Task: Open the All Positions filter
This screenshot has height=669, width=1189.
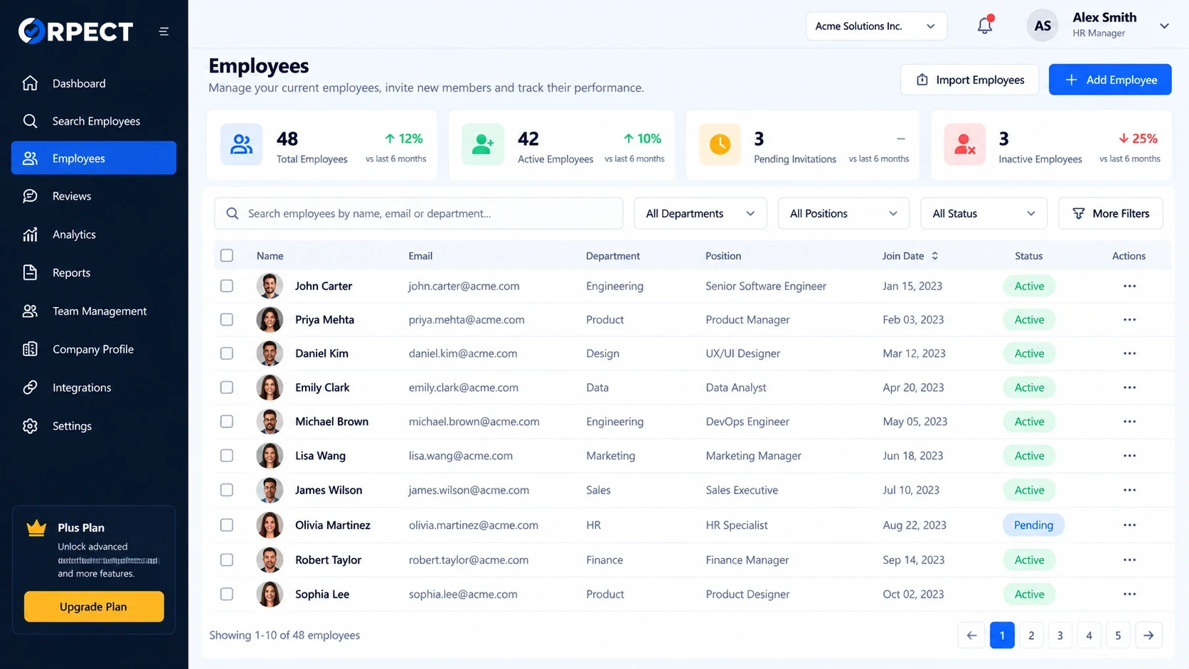Action: (x=843, y=213)
